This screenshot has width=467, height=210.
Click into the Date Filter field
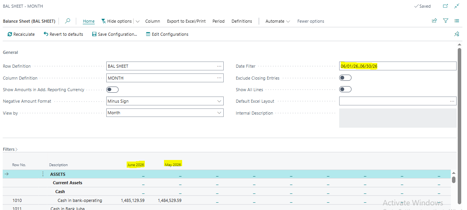coord(398,66)
